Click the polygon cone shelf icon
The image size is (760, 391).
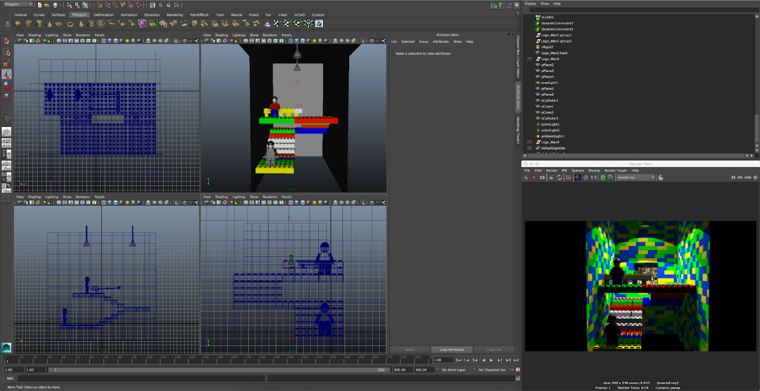tap(50, 24)
